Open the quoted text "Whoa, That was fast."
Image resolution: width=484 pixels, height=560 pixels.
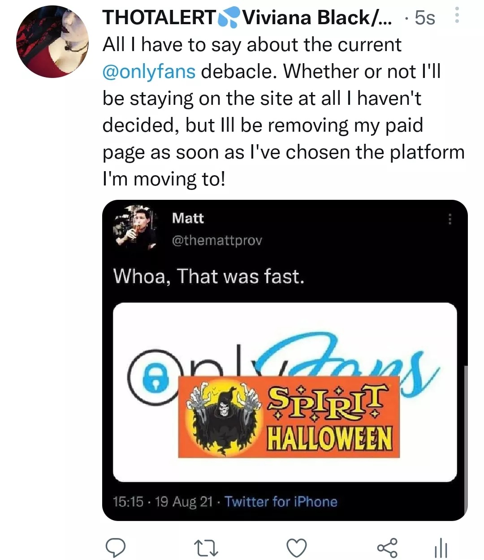[x=209, y=276]
